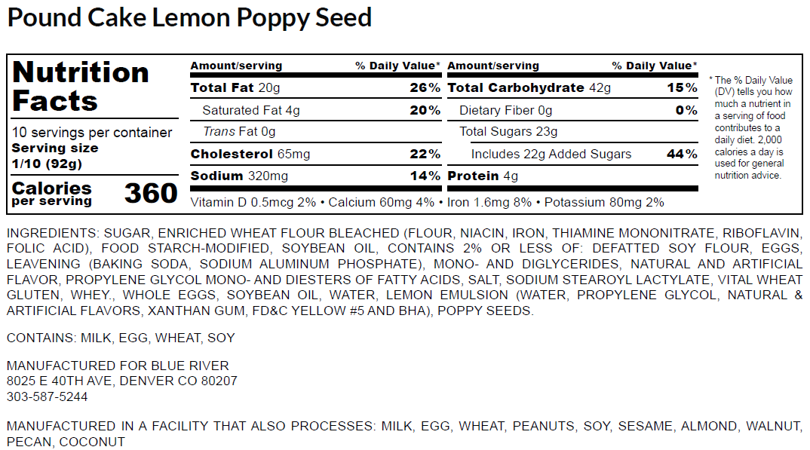Image resolution: width=810 pixels, height=450 pixels.
Task: Click the 44% Added Sugars daily value
Action: coord(682,155)
